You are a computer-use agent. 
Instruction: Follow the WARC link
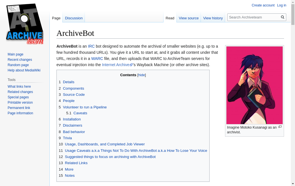coord(97,59)
